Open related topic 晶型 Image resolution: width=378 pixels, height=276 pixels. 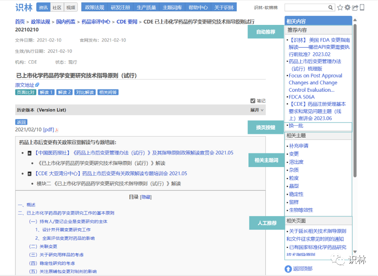pyautogui.click(x=294, y=186)
